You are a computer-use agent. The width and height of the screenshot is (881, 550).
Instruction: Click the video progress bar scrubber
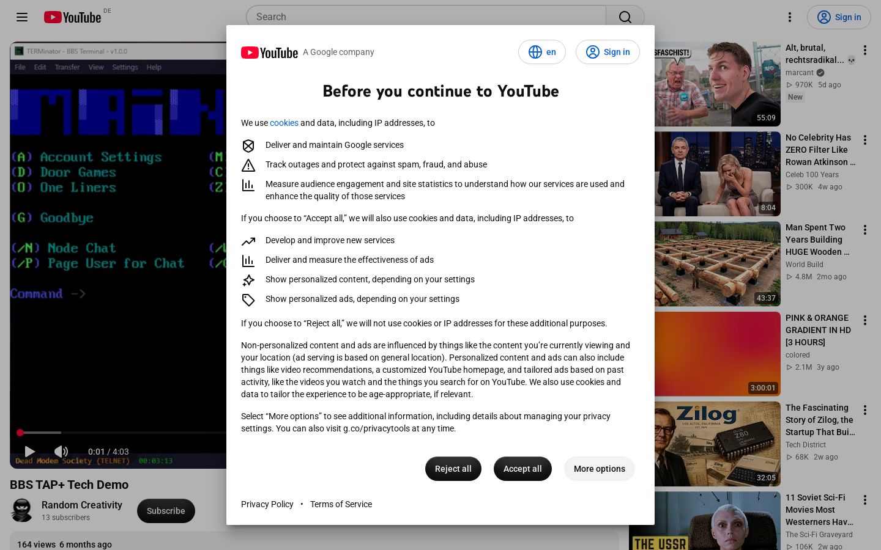(x=20, y=433)
